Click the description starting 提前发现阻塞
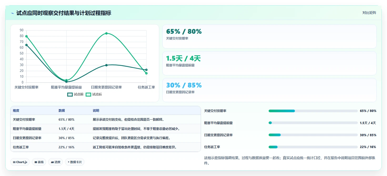Viewport: 387px width, 176px height. pos(136,129)
